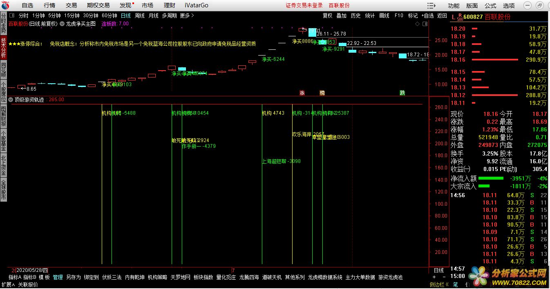Click 证券交易未登录 login link
Viewport: 550px width, 289px height.
(x=304, y=5)
